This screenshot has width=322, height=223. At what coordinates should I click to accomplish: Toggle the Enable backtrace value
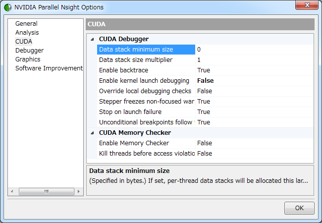253,70
